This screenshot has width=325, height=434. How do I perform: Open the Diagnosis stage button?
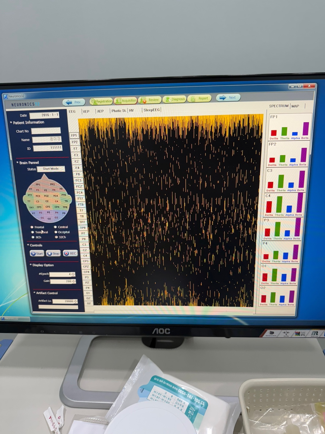tap(175, 99)
